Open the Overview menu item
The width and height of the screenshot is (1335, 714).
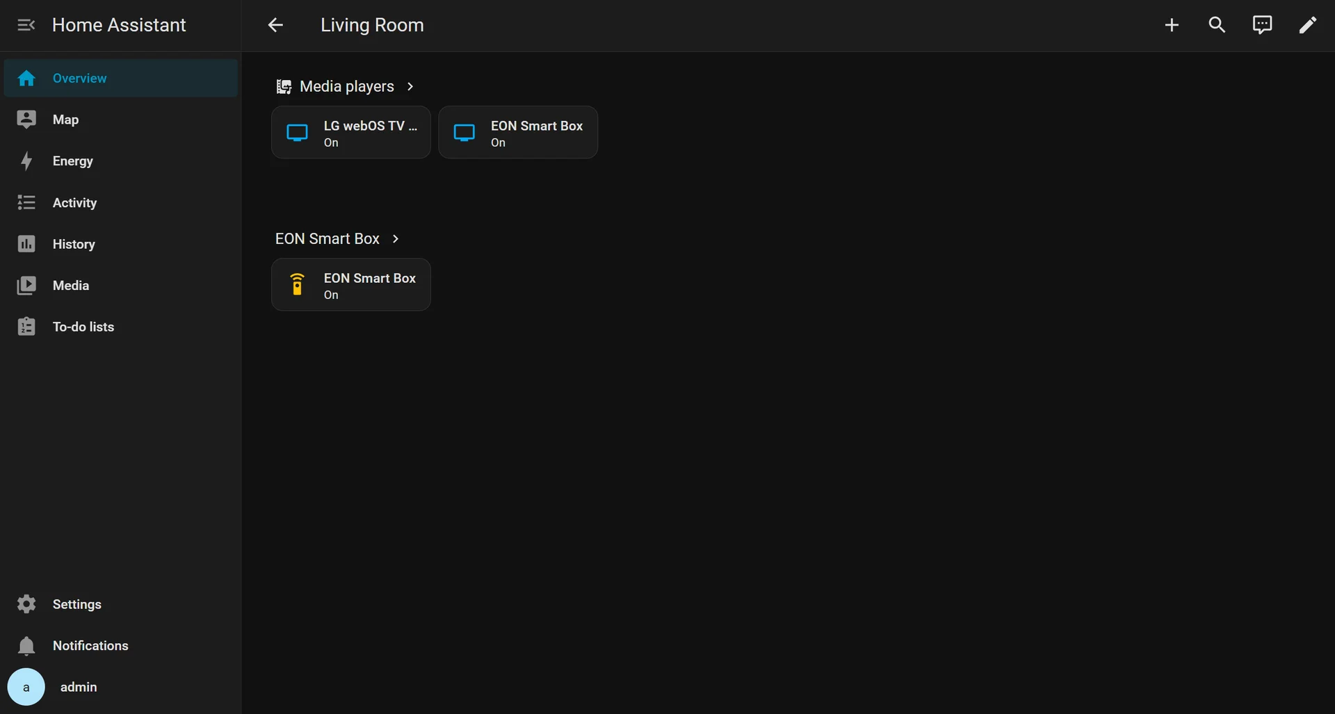pyautogui.click(x=121, y=78)
